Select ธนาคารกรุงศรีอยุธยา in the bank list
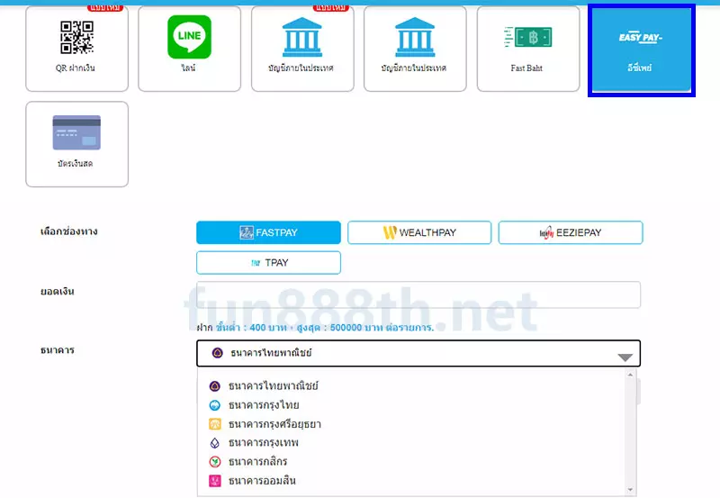Viewport: 720px width, 498px height. click(x=274, y=424)
